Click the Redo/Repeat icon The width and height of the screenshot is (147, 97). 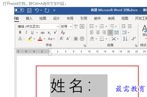point(47,10)
